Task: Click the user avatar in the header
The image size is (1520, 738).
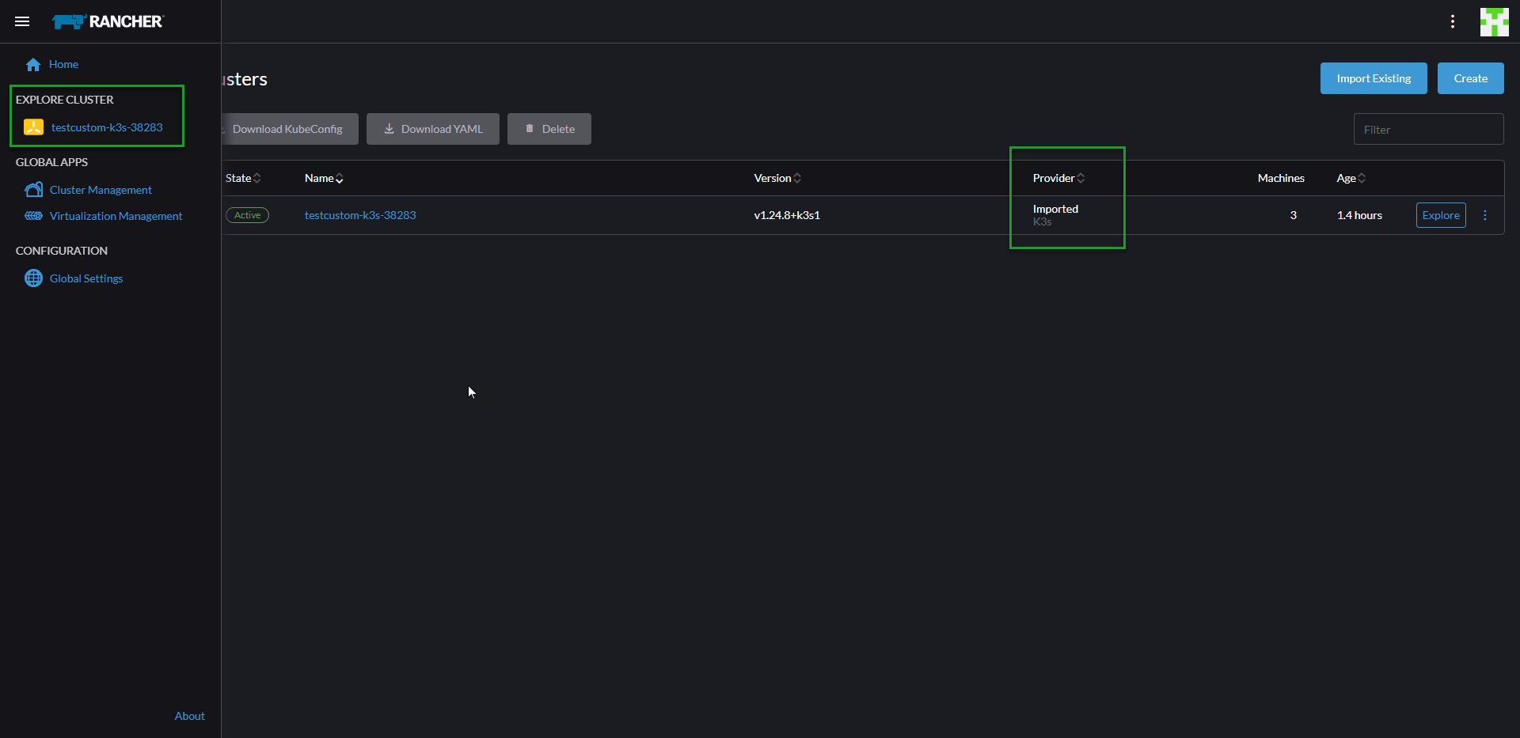Action: 1495,21
